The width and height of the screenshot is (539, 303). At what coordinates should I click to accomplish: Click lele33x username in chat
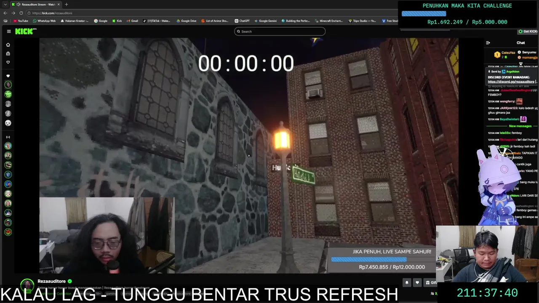tap(505, 133)
